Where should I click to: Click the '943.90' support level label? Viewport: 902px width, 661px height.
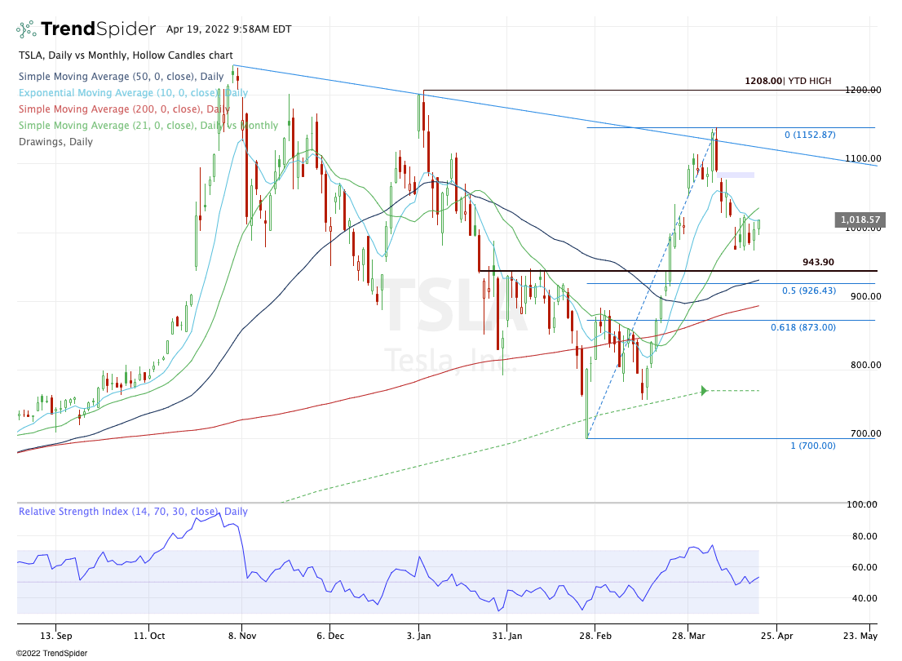pos(818,262)
